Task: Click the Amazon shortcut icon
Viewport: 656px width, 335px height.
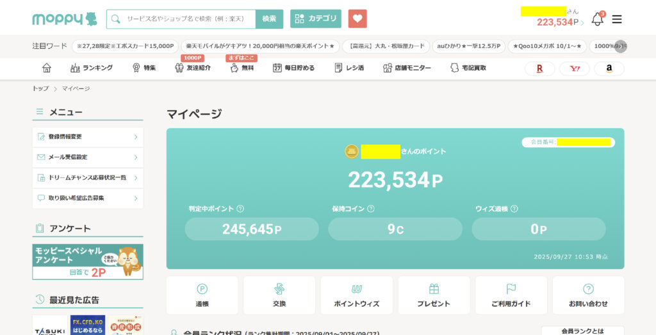Action: pyautogui.click(x=609, y=69)
